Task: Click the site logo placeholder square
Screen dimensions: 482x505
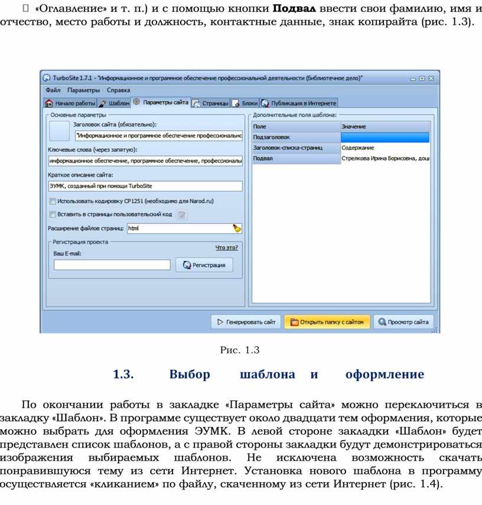Action: (x=59, y=131)
